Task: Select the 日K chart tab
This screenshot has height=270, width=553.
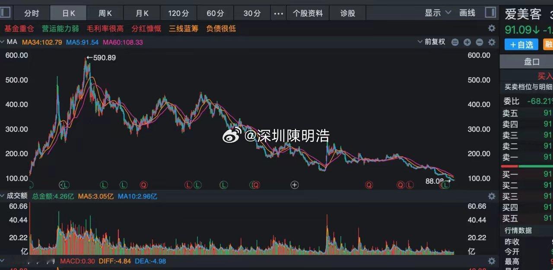Action: pos(69,13)
